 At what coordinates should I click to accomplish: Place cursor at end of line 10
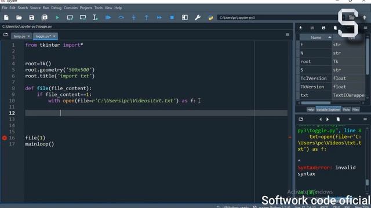196,101
